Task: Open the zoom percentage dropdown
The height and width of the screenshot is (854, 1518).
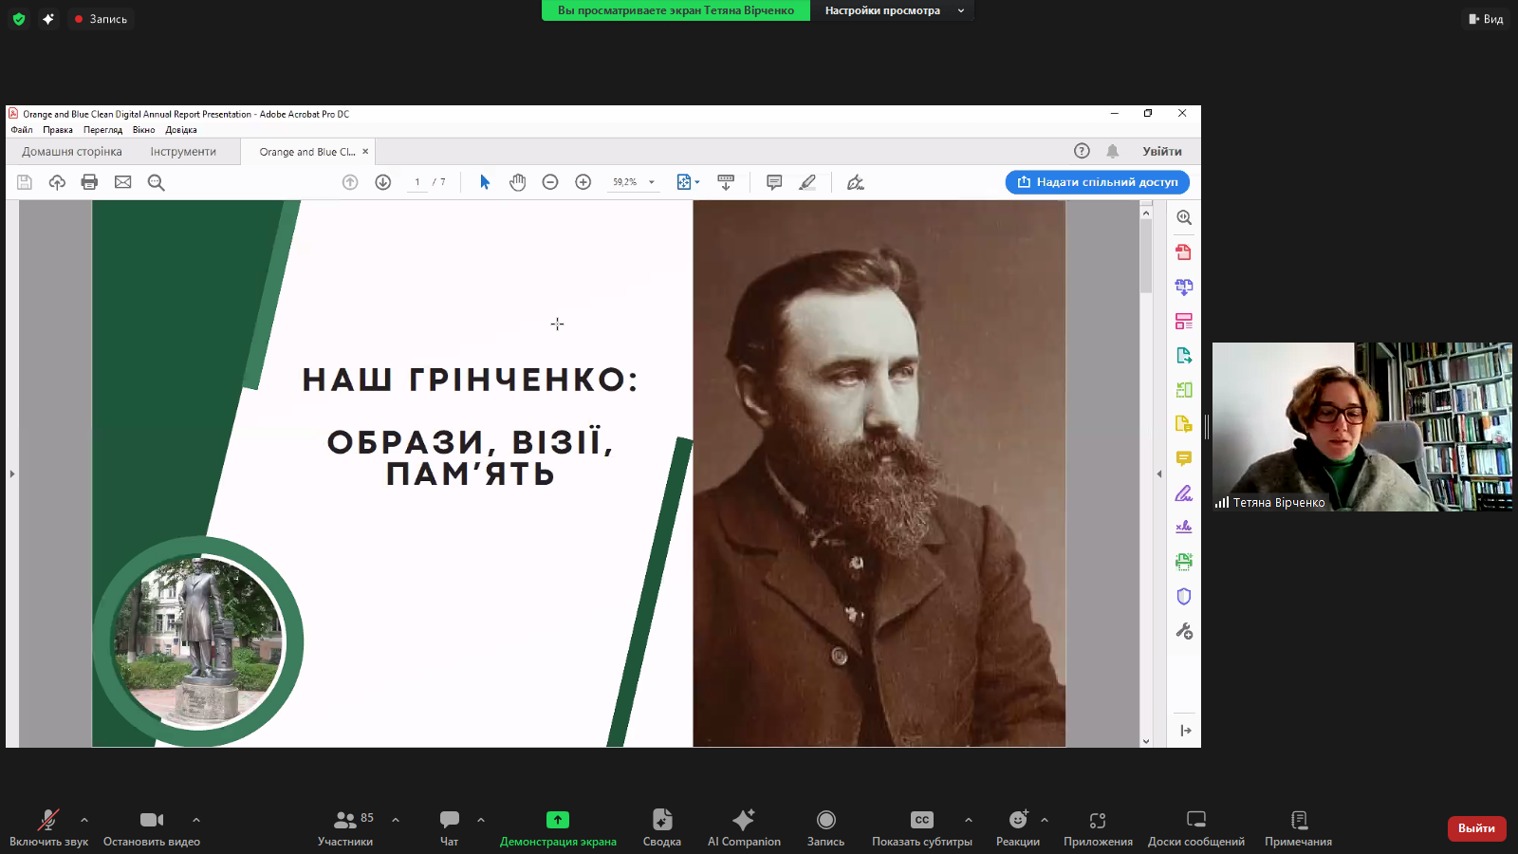Action: point(652,182)
